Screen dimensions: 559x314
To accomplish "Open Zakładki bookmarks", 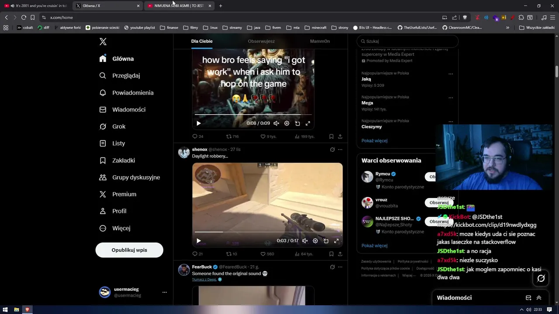I will 117,160.
